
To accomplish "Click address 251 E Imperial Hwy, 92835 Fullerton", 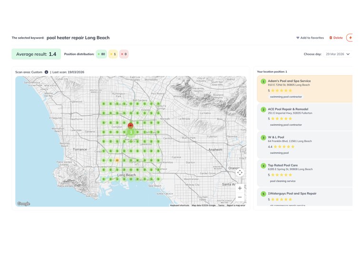I will click(290, 113).
